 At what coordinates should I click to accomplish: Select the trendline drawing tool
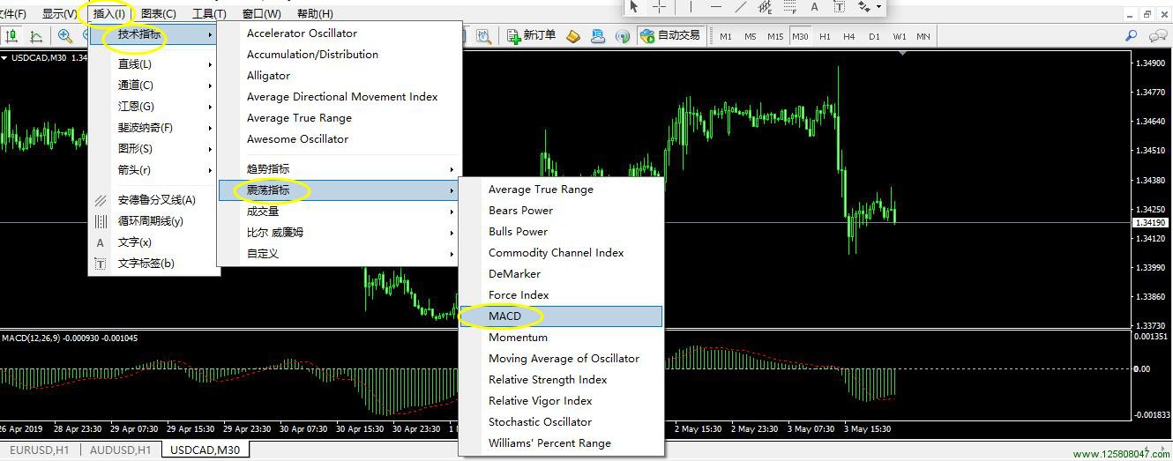point(740,7)
